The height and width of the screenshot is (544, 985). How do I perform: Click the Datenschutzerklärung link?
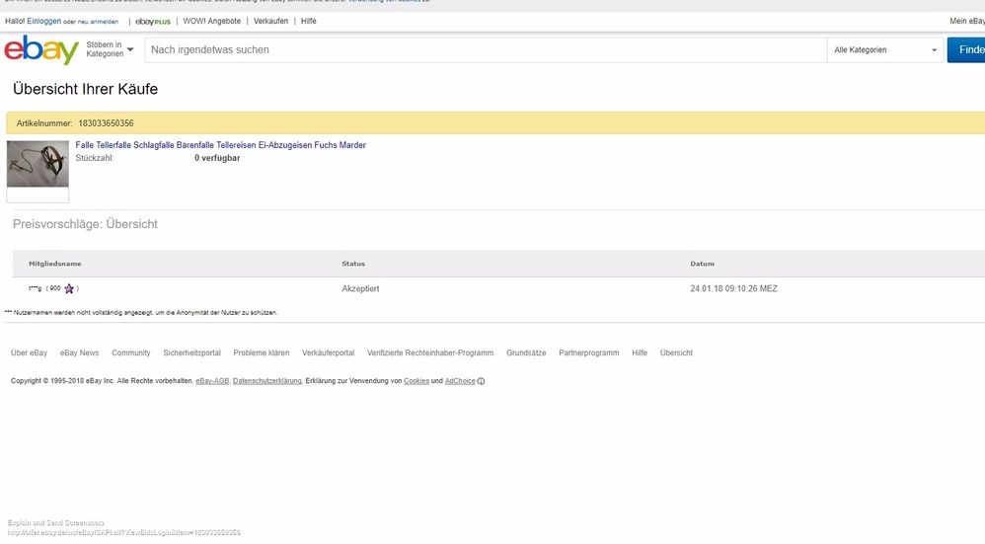[266, 381]
